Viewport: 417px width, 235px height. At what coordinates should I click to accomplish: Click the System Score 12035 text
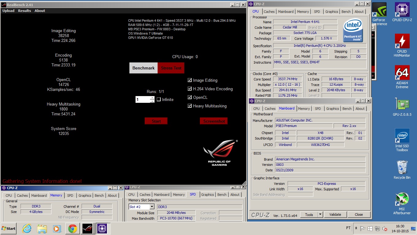[x=63, y=131]
